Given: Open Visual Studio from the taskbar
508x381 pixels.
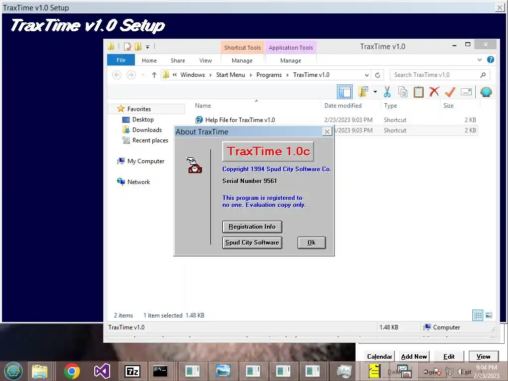Looking at the screenshot, I should [x=102, y=371].
